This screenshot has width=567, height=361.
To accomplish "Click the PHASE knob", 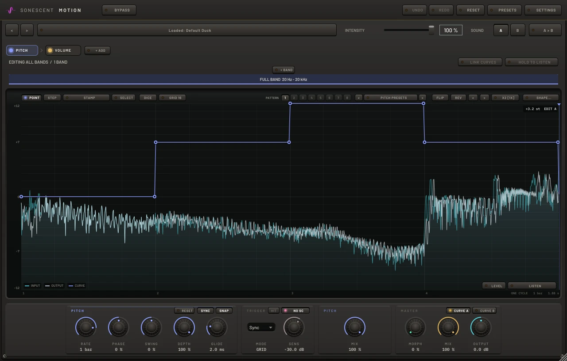I will click(x=119, y=327).
